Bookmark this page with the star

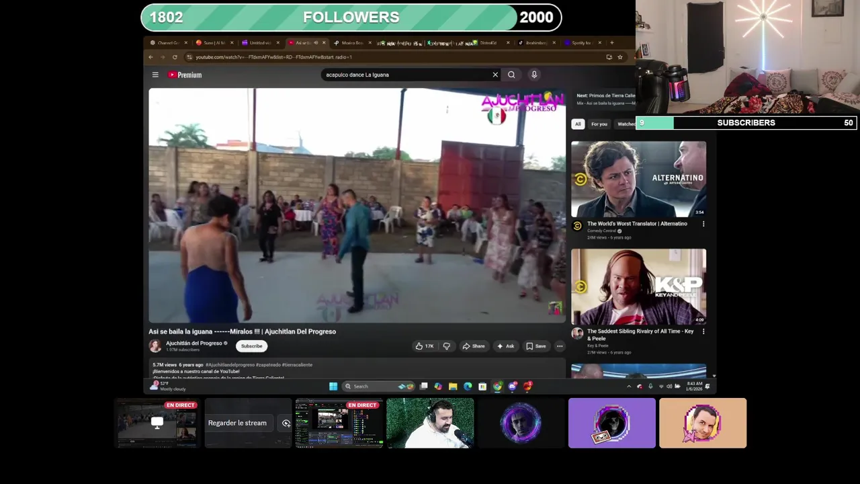(x=619, y=57)
